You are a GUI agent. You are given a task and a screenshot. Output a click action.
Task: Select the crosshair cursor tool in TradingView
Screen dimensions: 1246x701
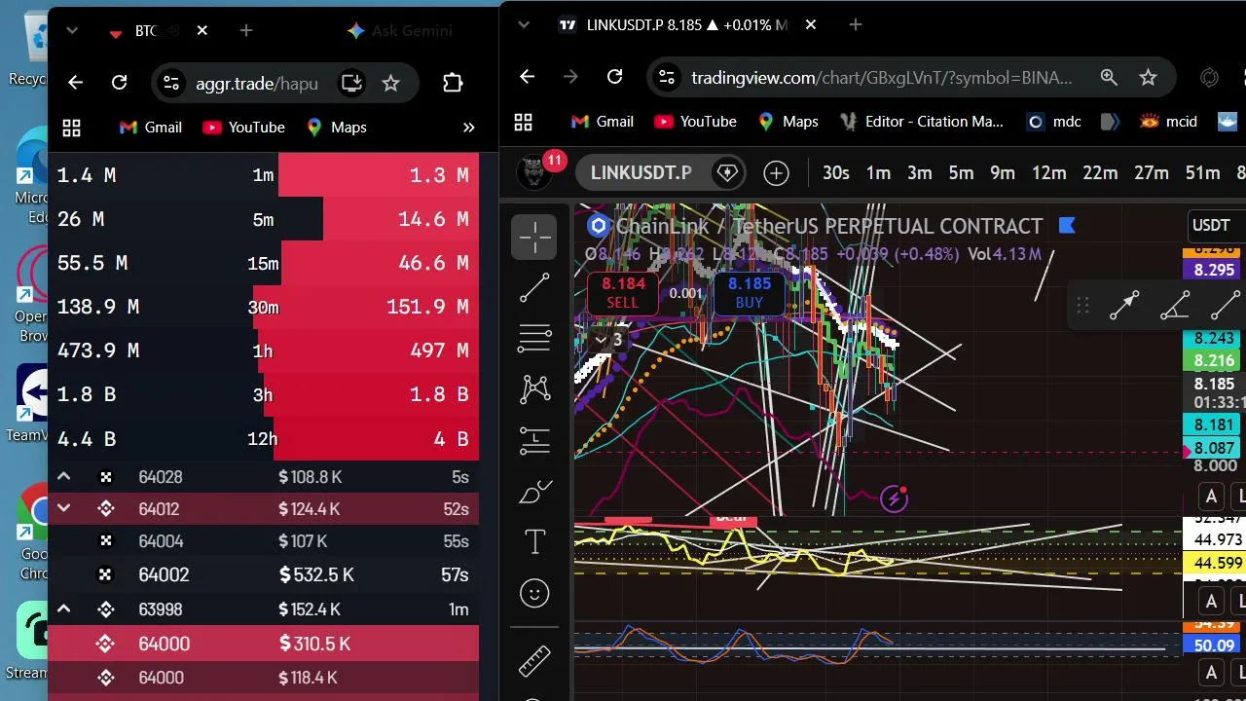(534, 237)
